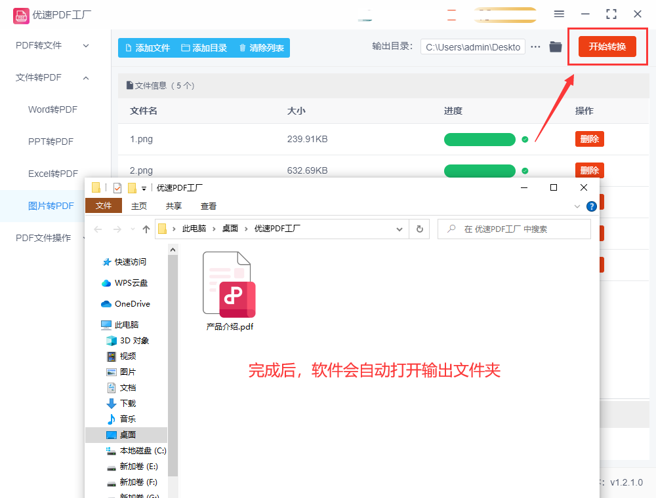The width and height of the screenshot is (656, 498).
Task: Click the breadcrumb root chevron before 此电脑
Action: click(174, 229)
